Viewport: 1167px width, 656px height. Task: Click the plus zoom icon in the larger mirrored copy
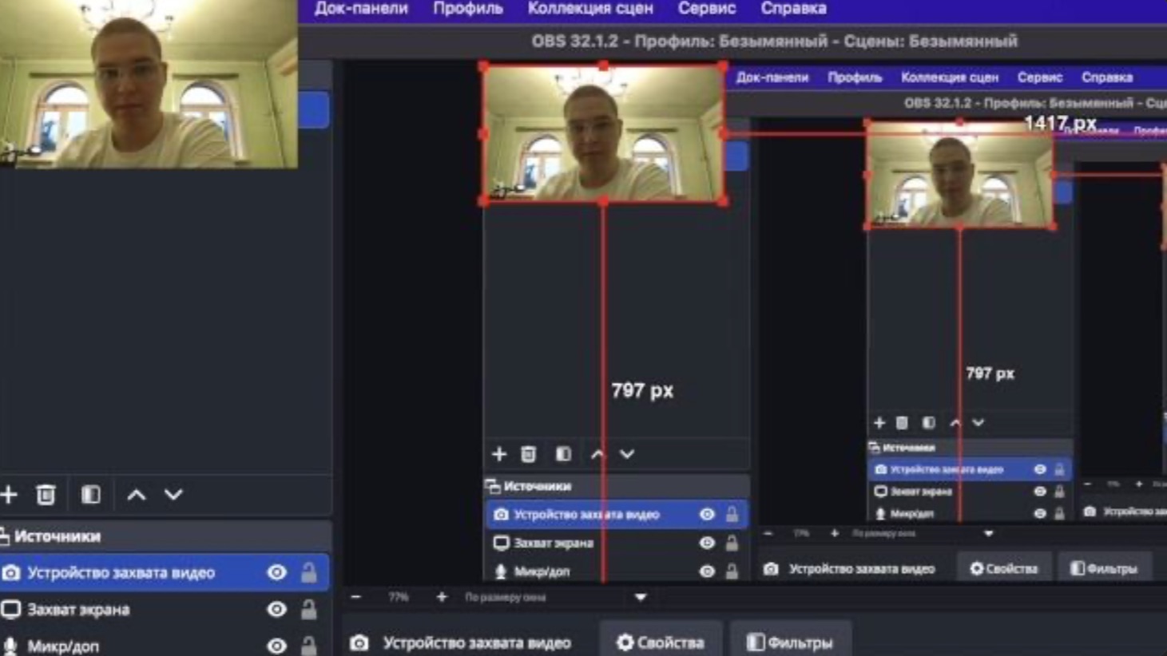(835, 533)
